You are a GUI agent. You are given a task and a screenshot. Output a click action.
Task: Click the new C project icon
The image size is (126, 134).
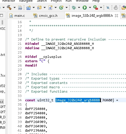coord(29,8)
